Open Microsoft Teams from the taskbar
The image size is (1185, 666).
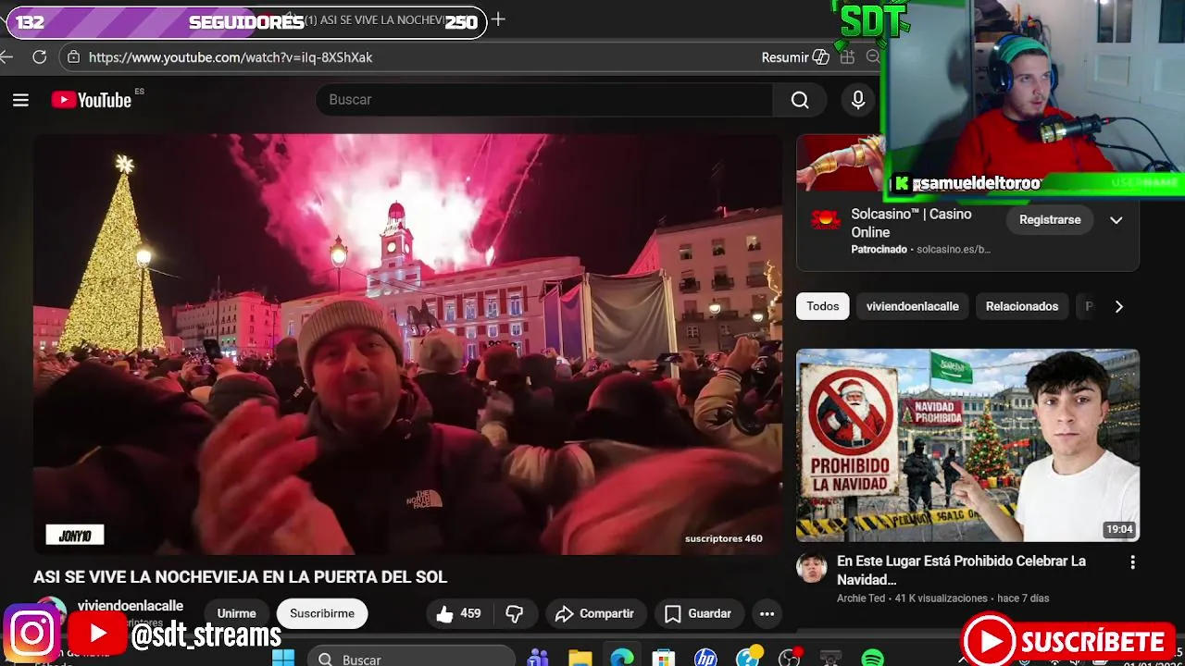(x=538, y=659)
